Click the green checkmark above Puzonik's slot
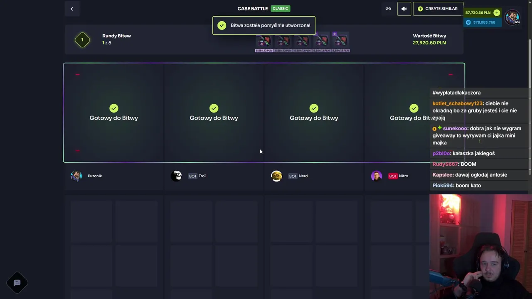 click(x=113, y=108)
